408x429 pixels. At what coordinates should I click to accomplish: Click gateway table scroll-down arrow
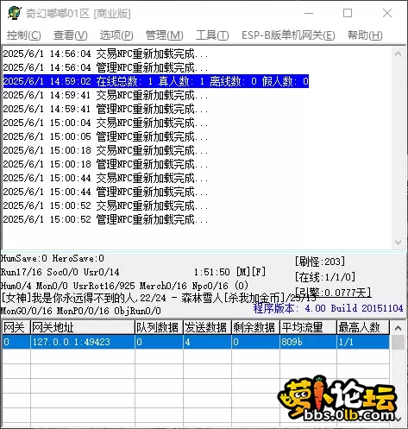(x=398, y=420)
